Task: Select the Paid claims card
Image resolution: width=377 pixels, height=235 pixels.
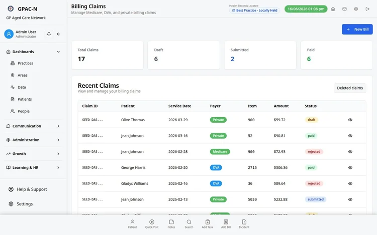Action: coord(337,55)
